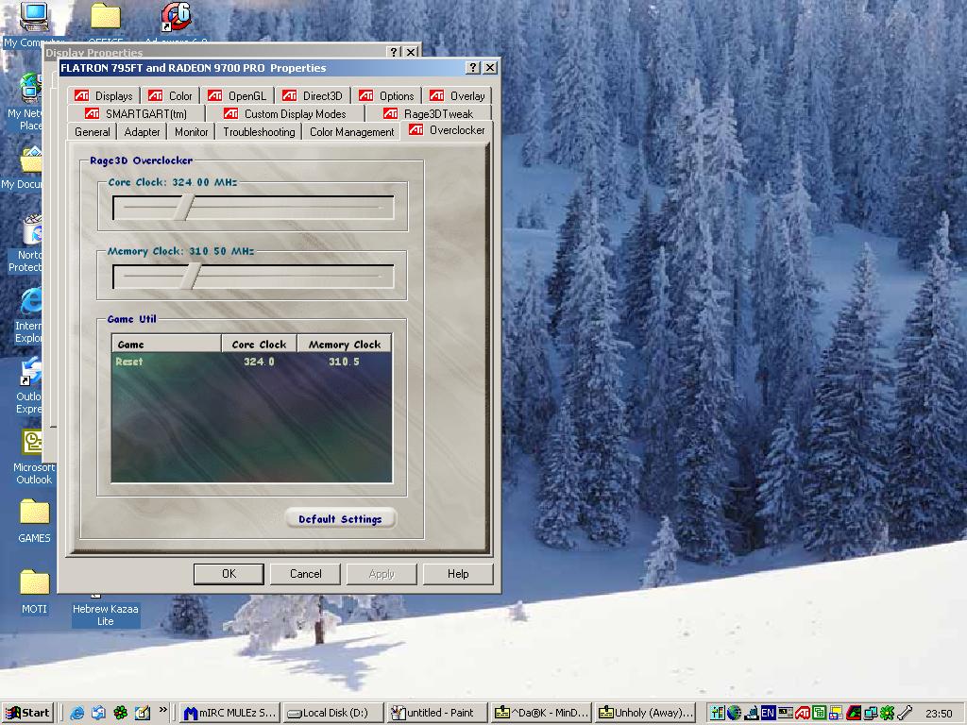The image size is (967, 725).
Task: Expand the Quick Launch overflow chevron
Action: tap(162, 710)
